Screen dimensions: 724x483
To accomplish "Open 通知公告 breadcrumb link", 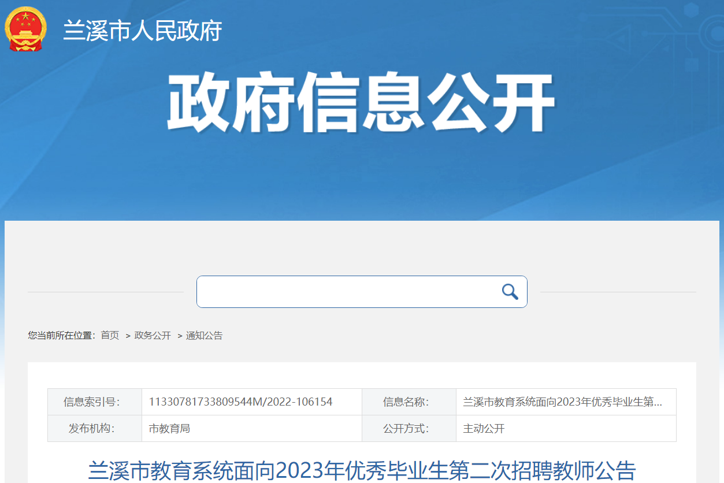I will pyautogui.click(x=204, y=336).
